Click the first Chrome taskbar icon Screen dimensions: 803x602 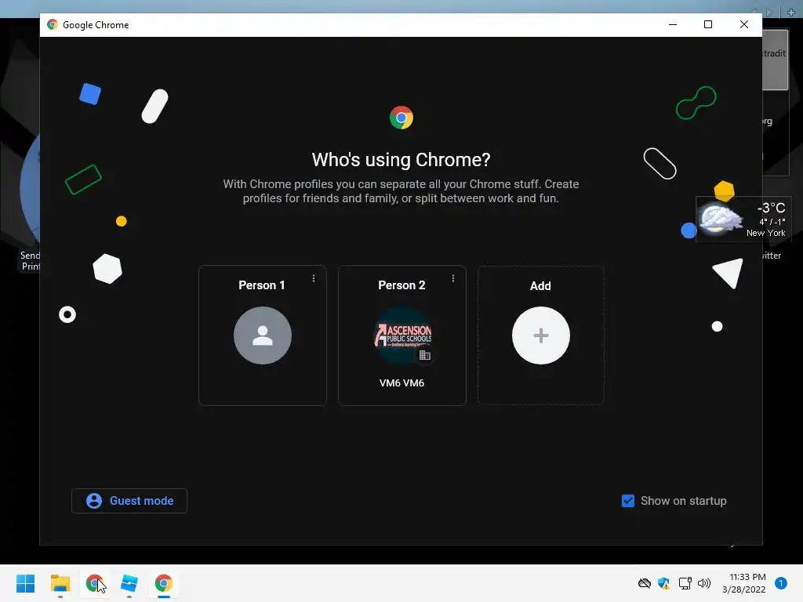[x=94, y=583]
